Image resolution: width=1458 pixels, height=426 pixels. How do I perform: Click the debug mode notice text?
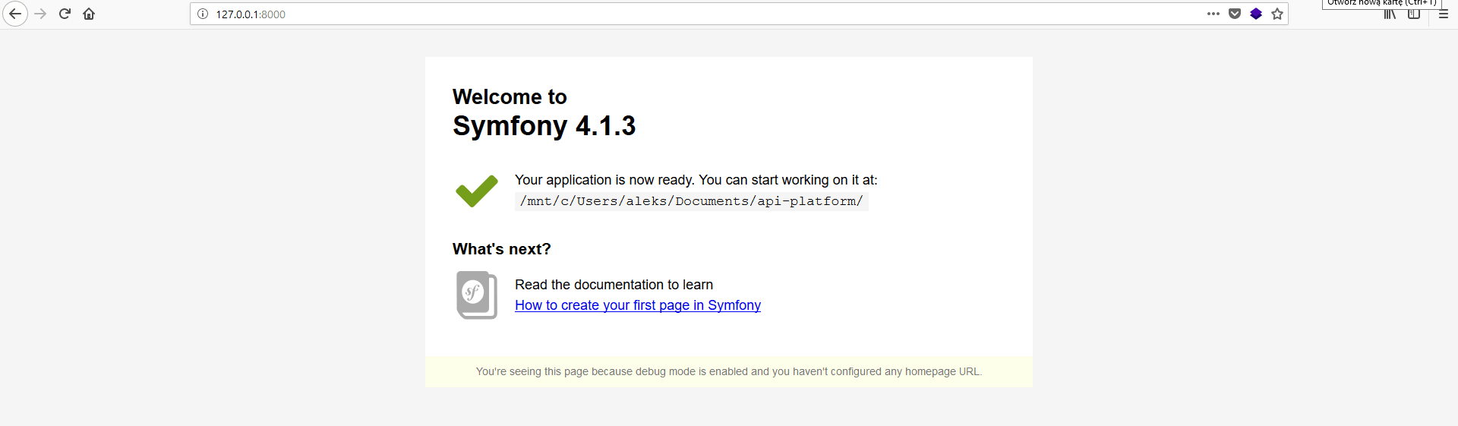pyautogui.click(x=729, y=371)
